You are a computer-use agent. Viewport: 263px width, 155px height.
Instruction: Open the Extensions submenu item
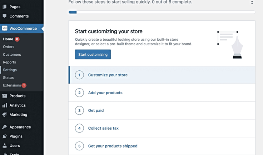(x=12, y=85)
